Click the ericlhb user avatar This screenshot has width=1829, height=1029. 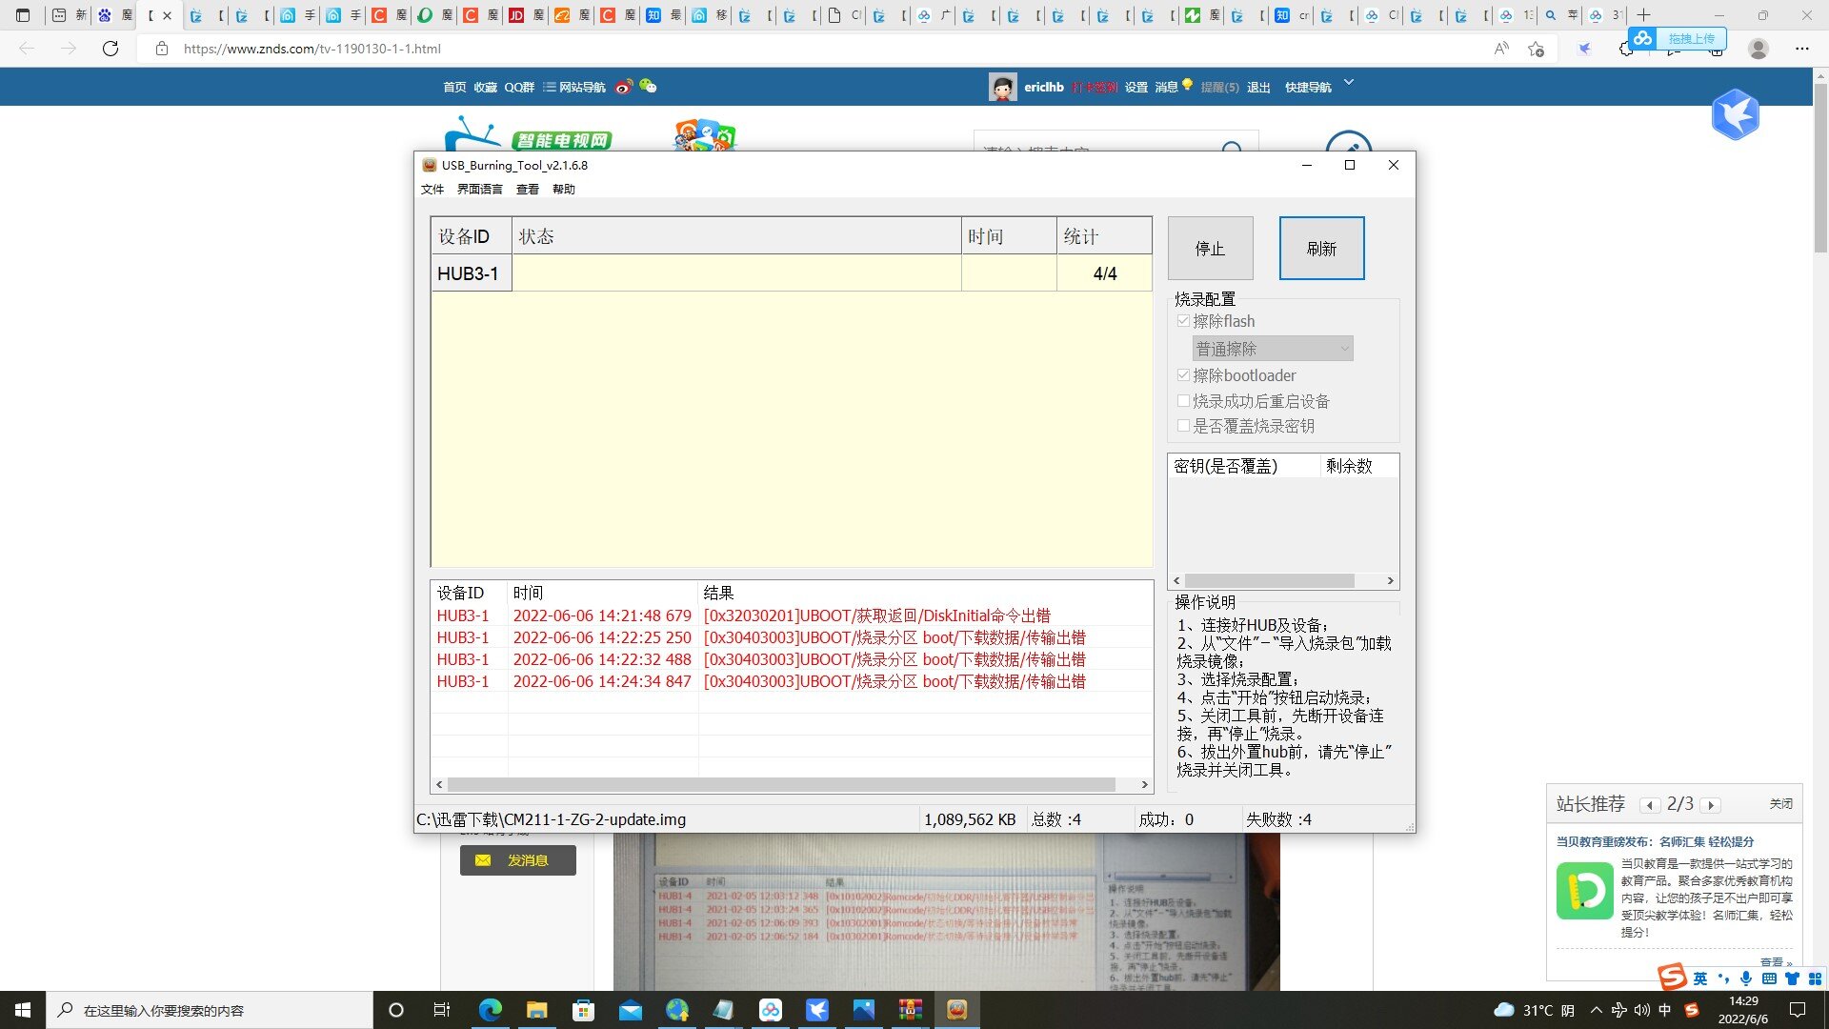pyautogui.click(x=1002, y=87)
